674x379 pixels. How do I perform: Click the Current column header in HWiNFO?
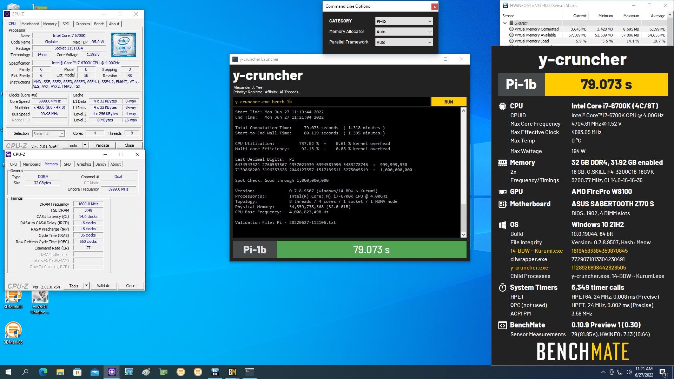575,16
